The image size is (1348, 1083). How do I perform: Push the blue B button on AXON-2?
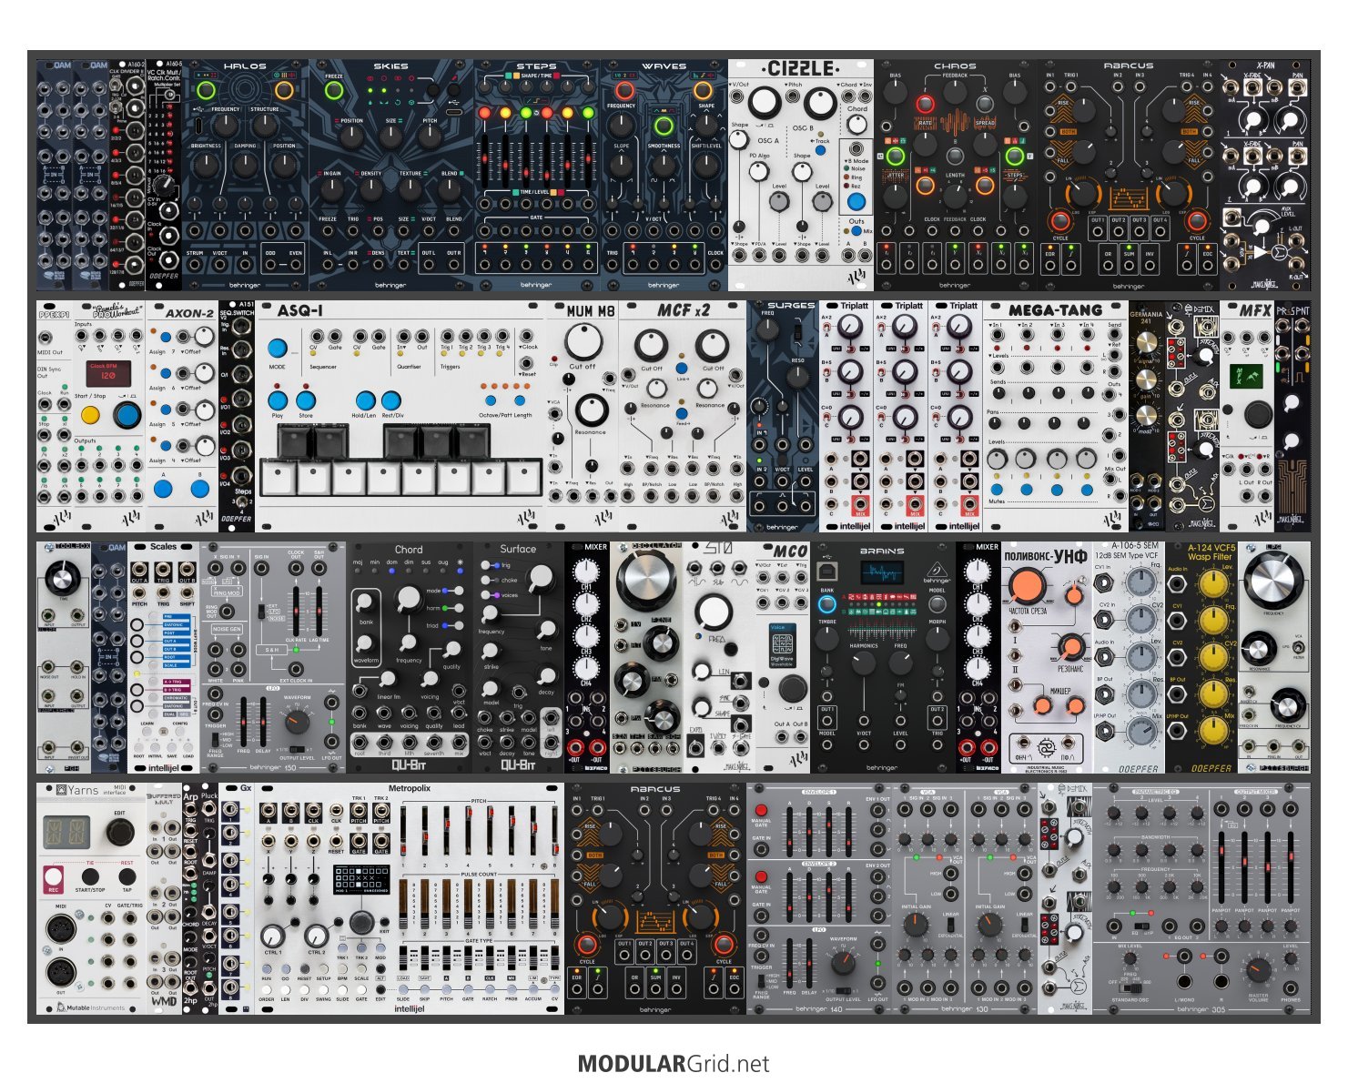(x=199, y=489)
